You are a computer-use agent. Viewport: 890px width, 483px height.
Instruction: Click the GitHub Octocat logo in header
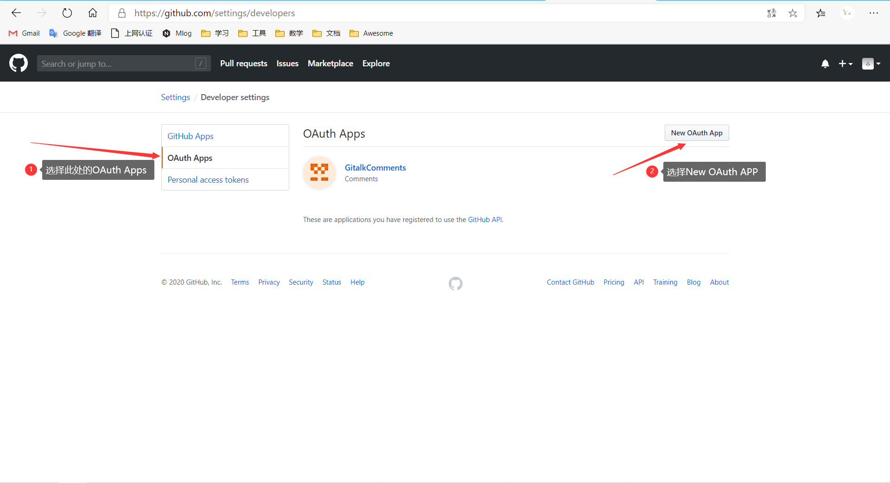(19, 63)
